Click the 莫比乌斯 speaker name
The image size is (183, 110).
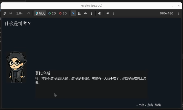click(43, 73)
